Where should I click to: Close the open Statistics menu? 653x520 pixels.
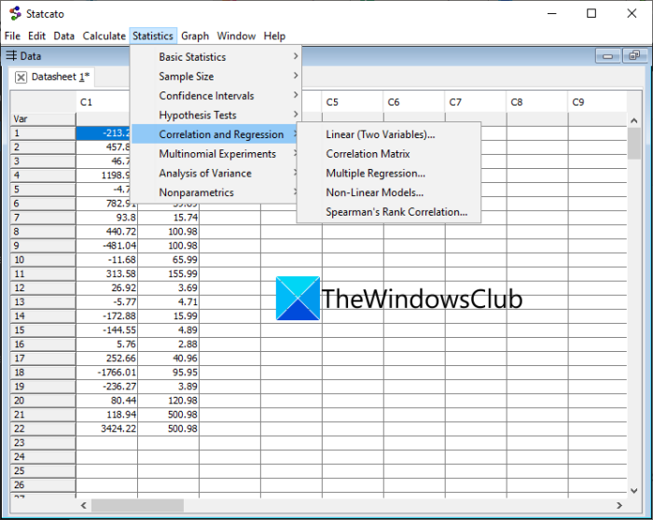(x=153, y=36)
